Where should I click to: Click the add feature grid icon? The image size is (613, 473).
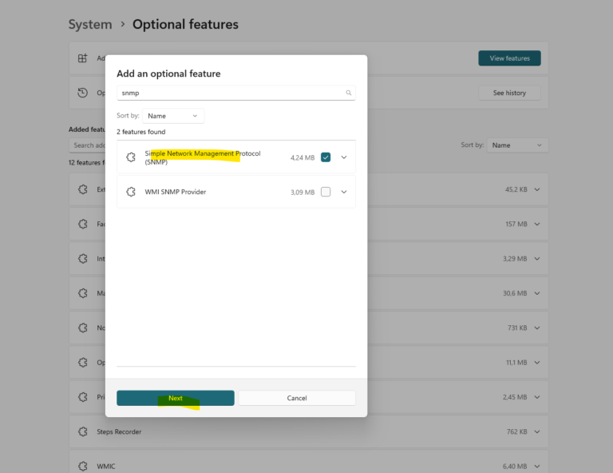(82, 58)
